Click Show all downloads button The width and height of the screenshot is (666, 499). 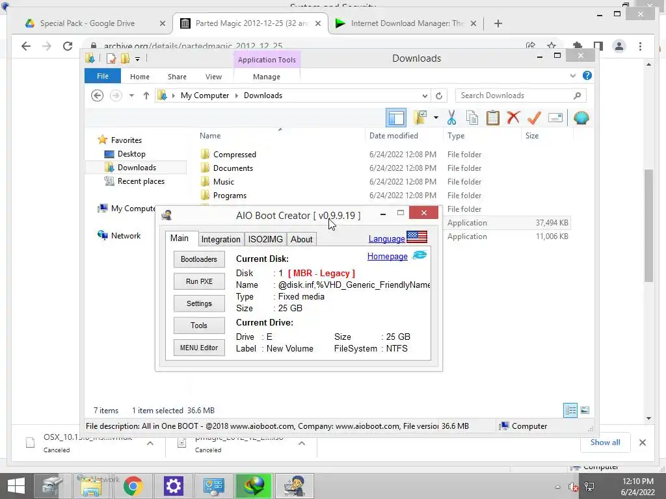(x=605, y=442)
